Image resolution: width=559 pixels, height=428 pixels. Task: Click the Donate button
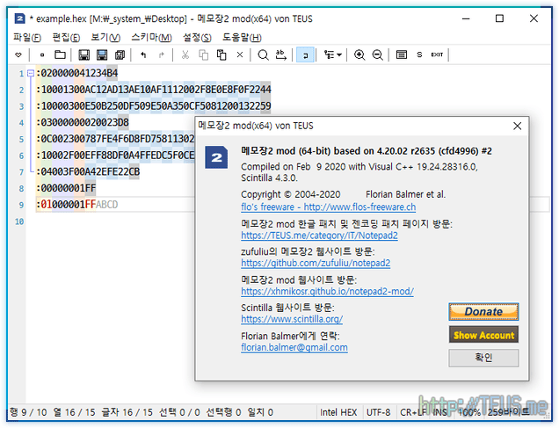click(483, 312)
